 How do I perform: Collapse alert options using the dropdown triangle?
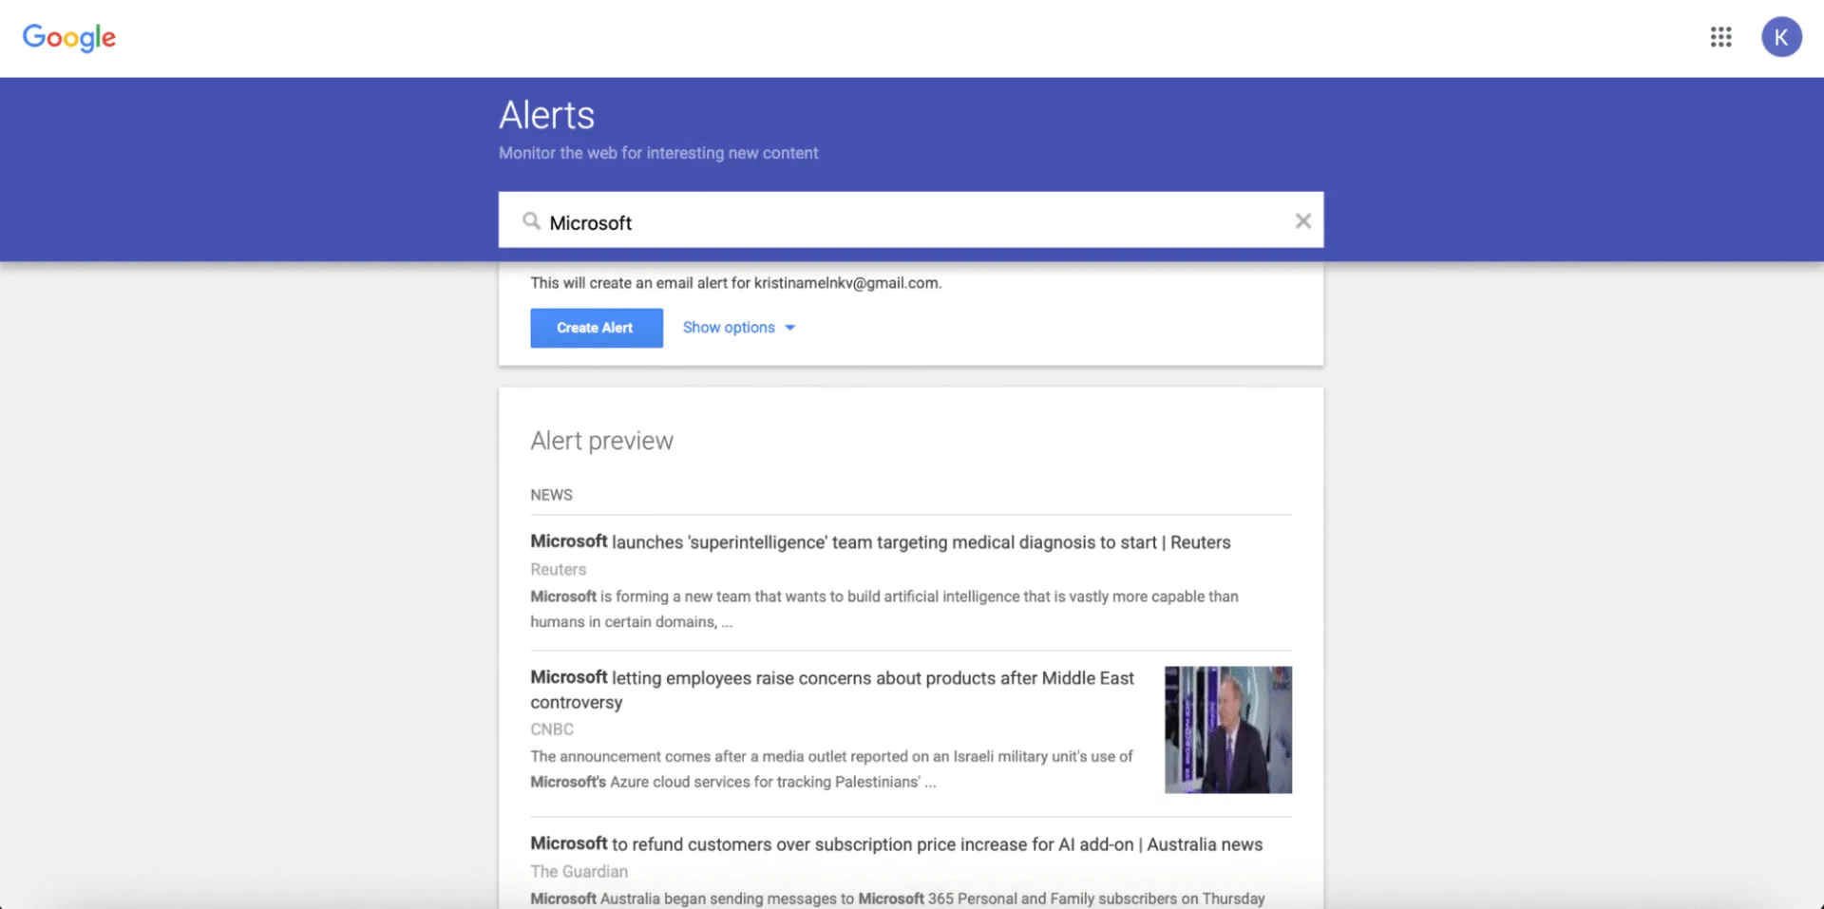[x=789, y=328]
